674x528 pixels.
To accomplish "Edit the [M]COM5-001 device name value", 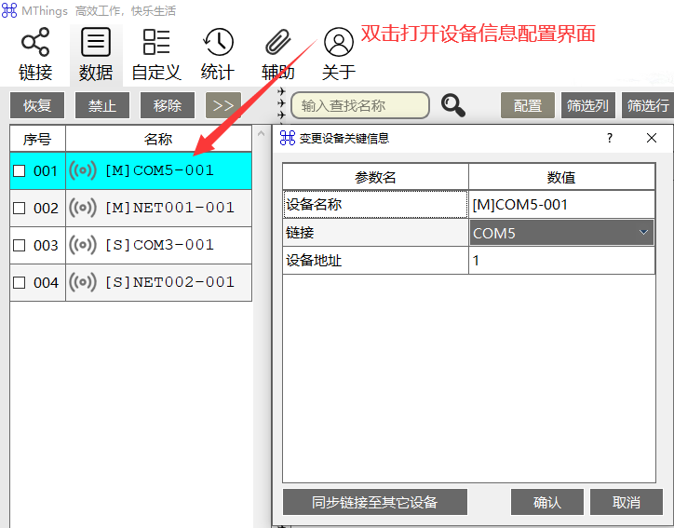I will (x=561, y=204).
